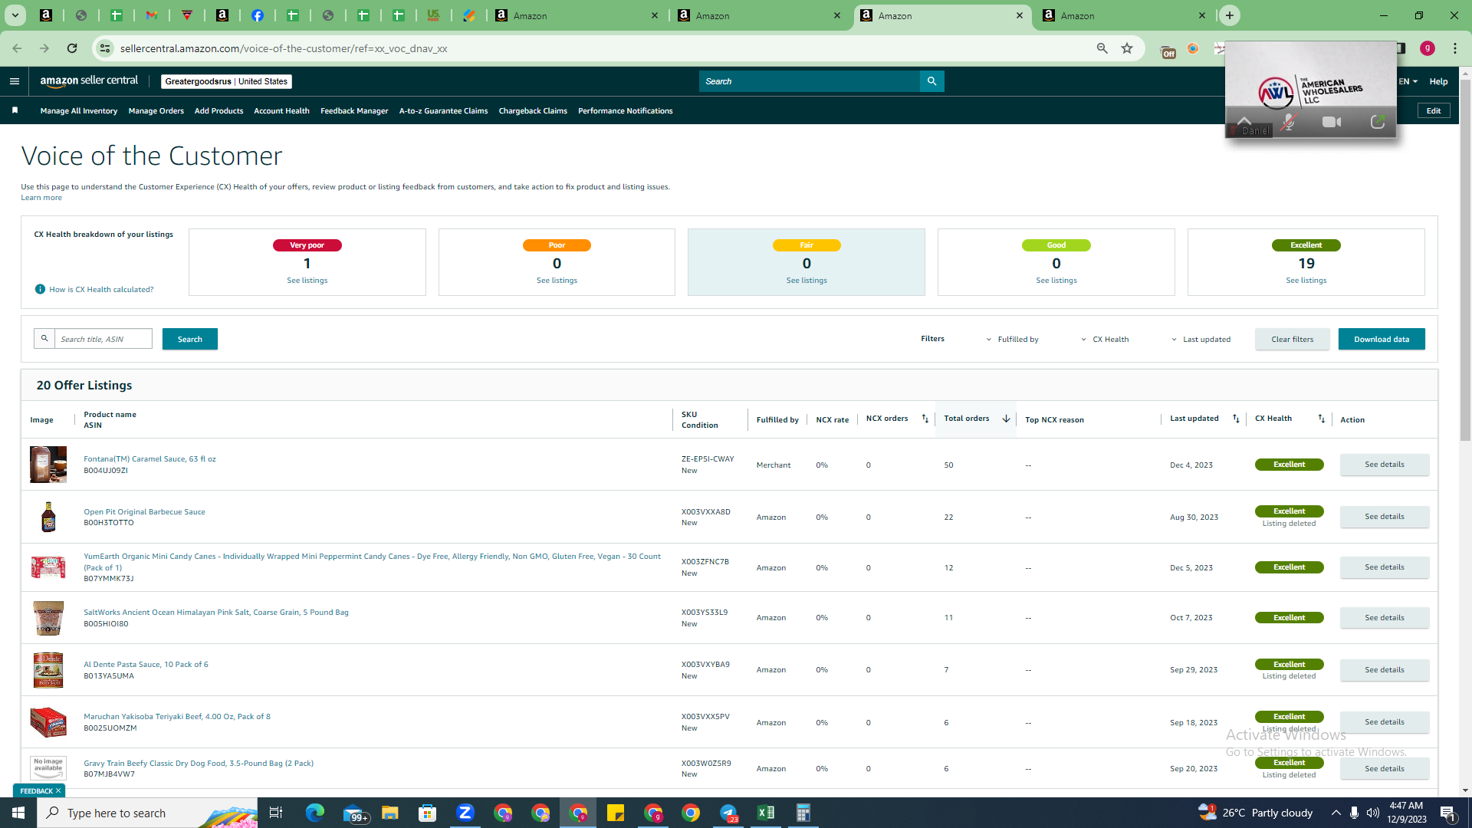Click See listings under Very poor

coord(307,281)
